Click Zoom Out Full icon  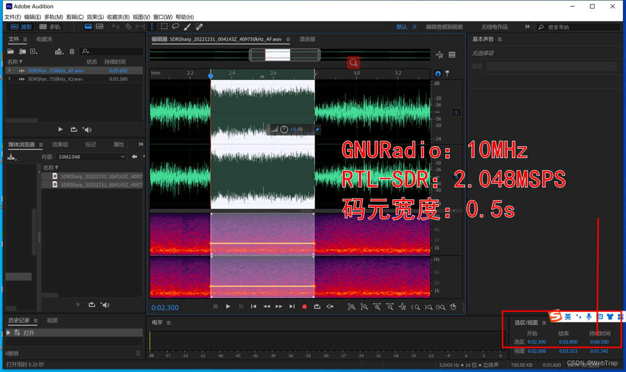pyautogui.click(x=402, y=307)
